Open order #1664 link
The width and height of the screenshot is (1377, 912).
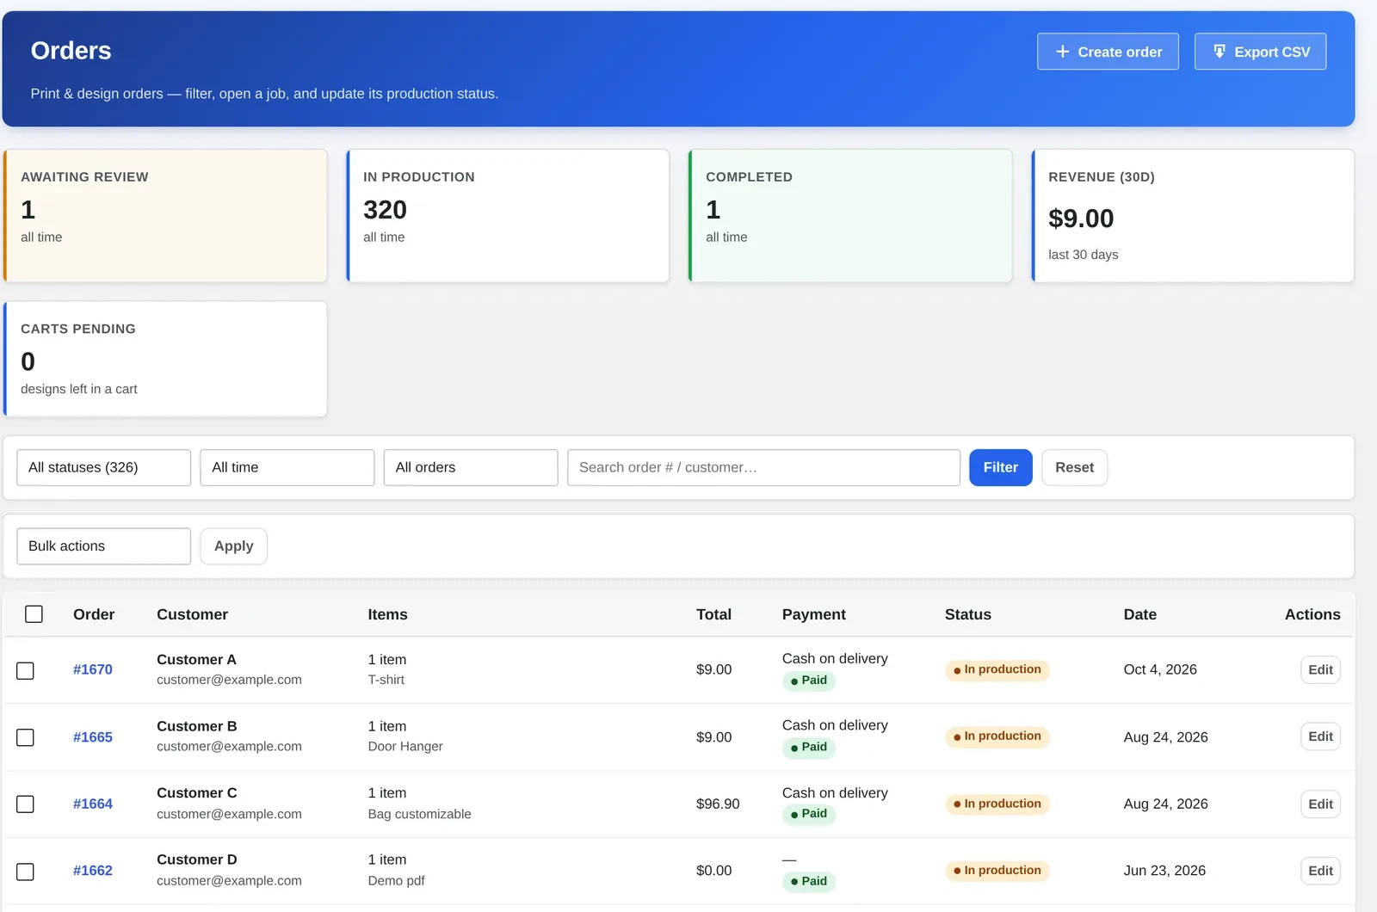click(x=93, y=804)
